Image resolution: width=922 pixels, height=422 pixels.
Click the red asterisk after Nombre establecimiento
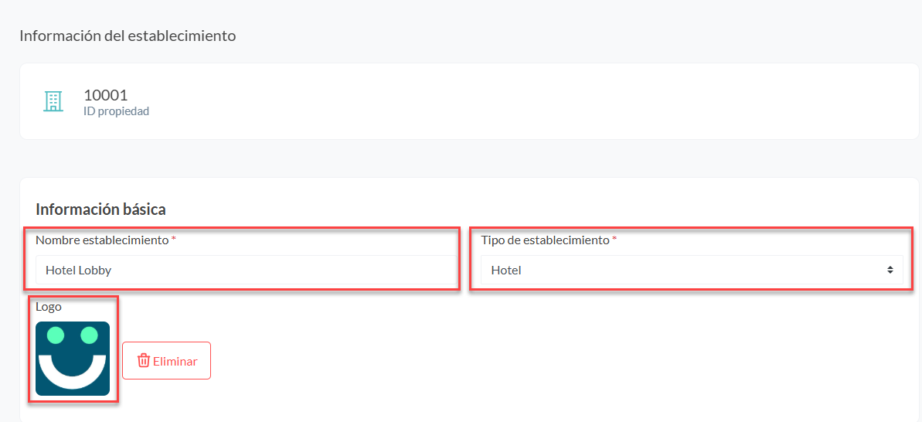(x=174, y=240)
